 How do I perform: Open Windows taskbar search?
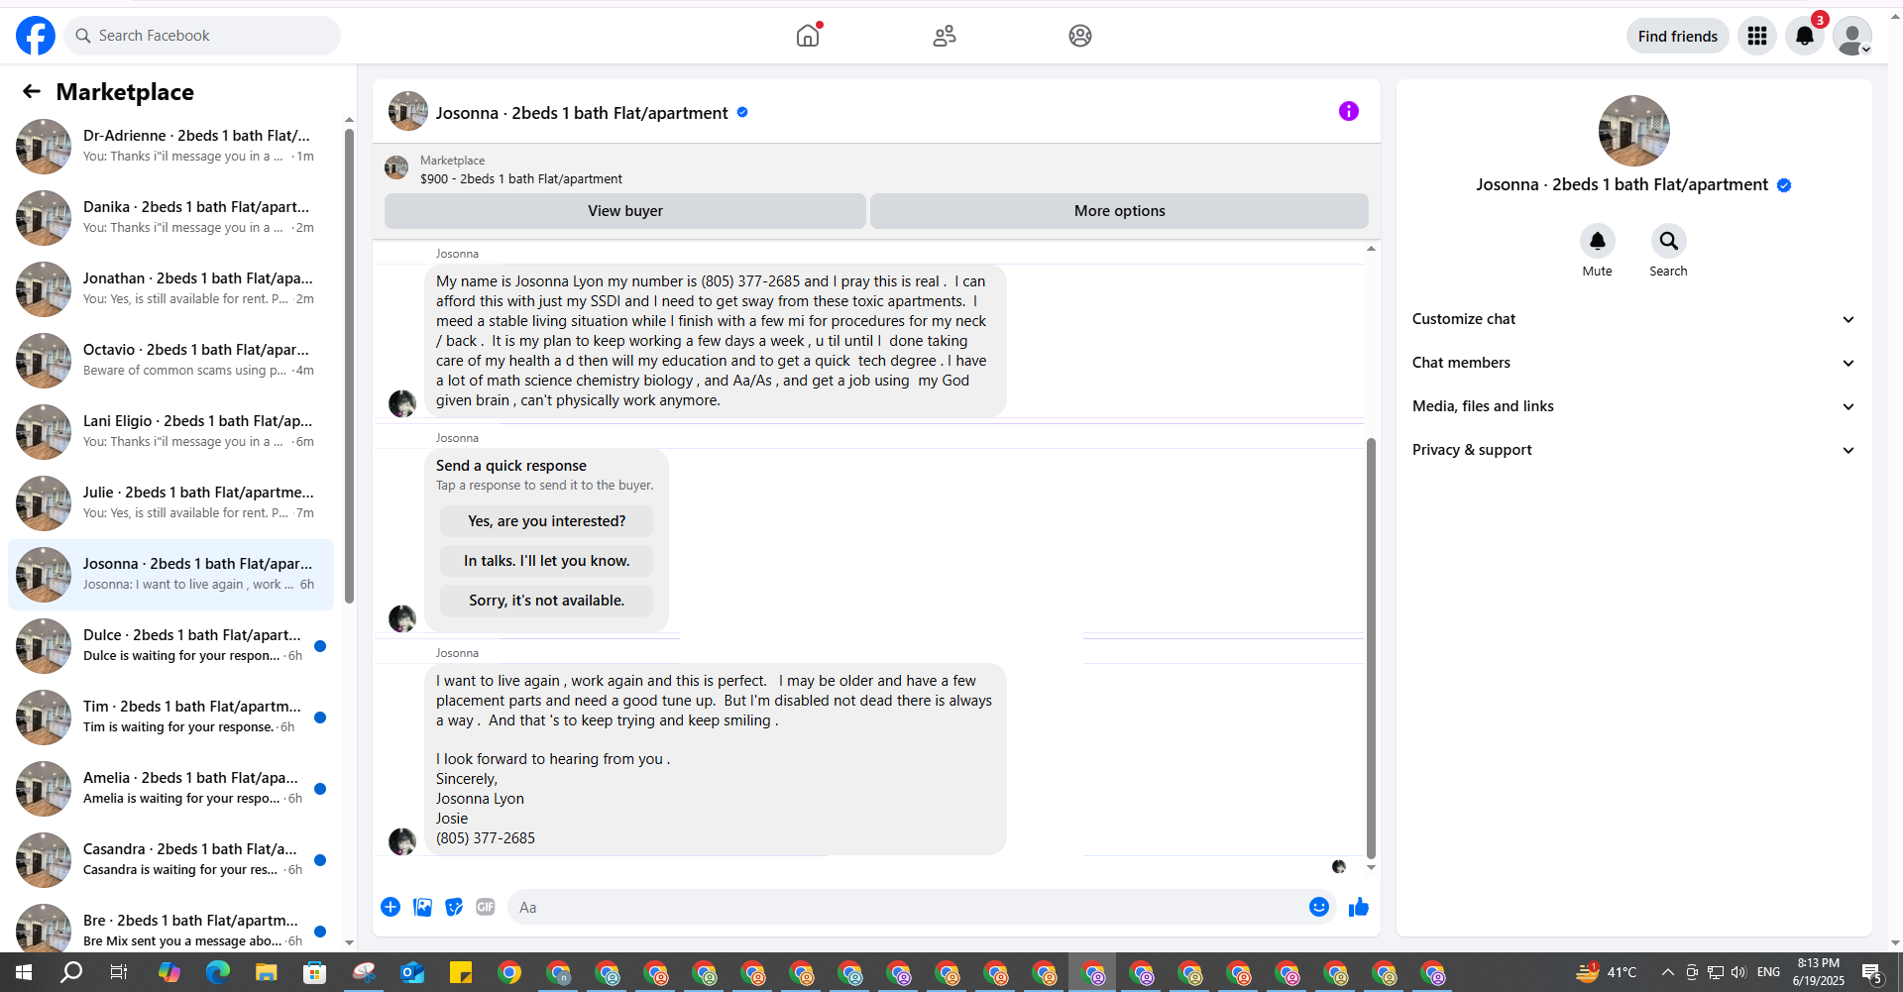71,972
